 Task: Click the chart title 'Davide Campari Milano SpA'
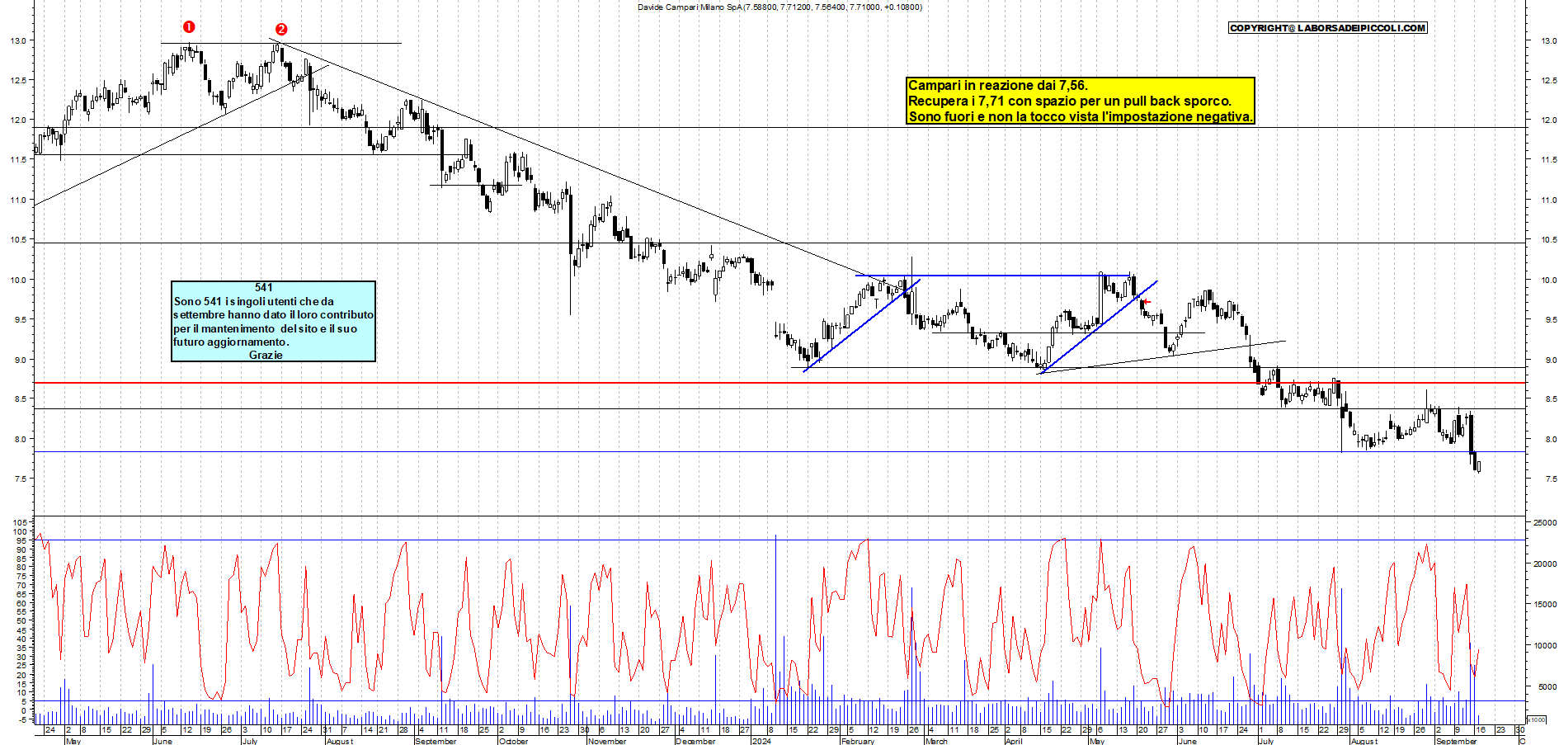point(690,7)
